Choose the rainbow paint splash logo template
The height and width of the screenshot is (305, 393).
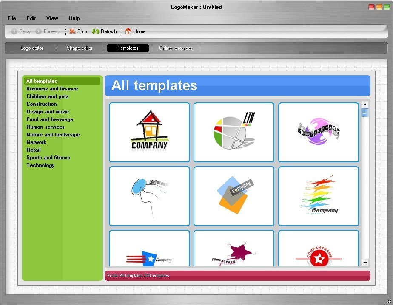coord(318,196)
